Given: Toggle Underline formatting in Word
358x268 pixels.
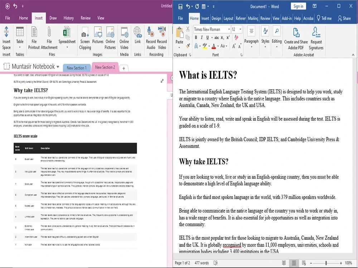Looking at the screenshot, I should point(207,38).
